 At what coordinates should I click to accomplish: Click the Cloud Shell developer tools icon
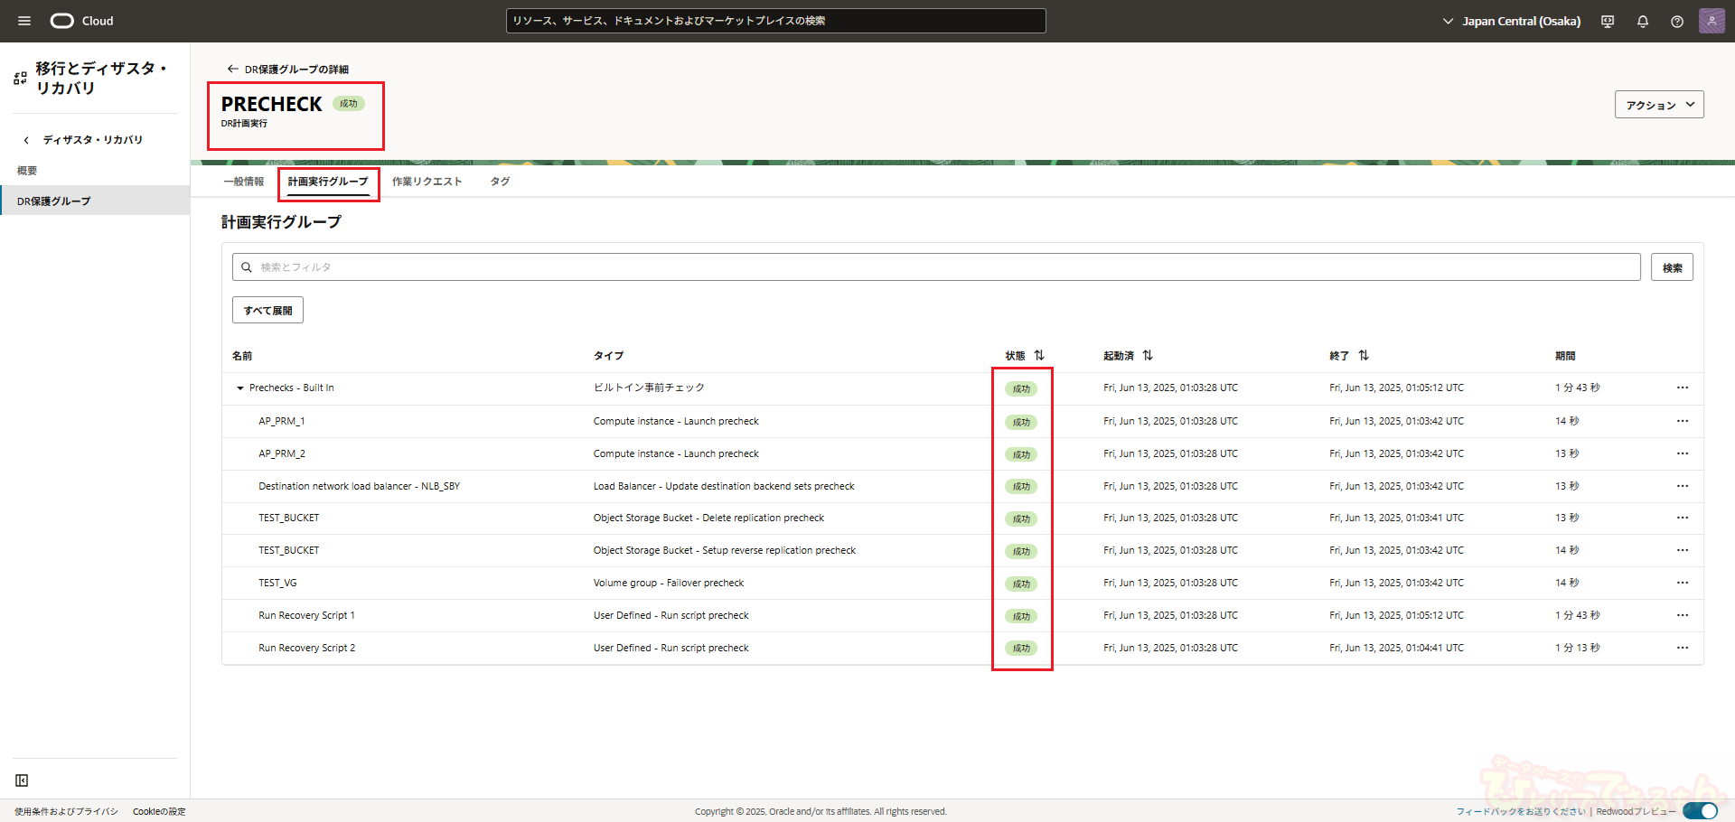point(1608,22)
